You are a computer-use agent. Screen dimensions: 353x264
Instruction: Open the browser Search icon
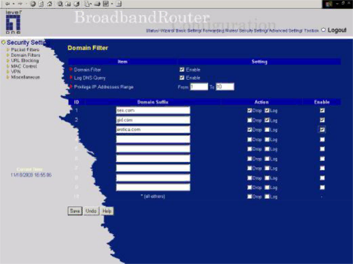(x=60, y=3)
